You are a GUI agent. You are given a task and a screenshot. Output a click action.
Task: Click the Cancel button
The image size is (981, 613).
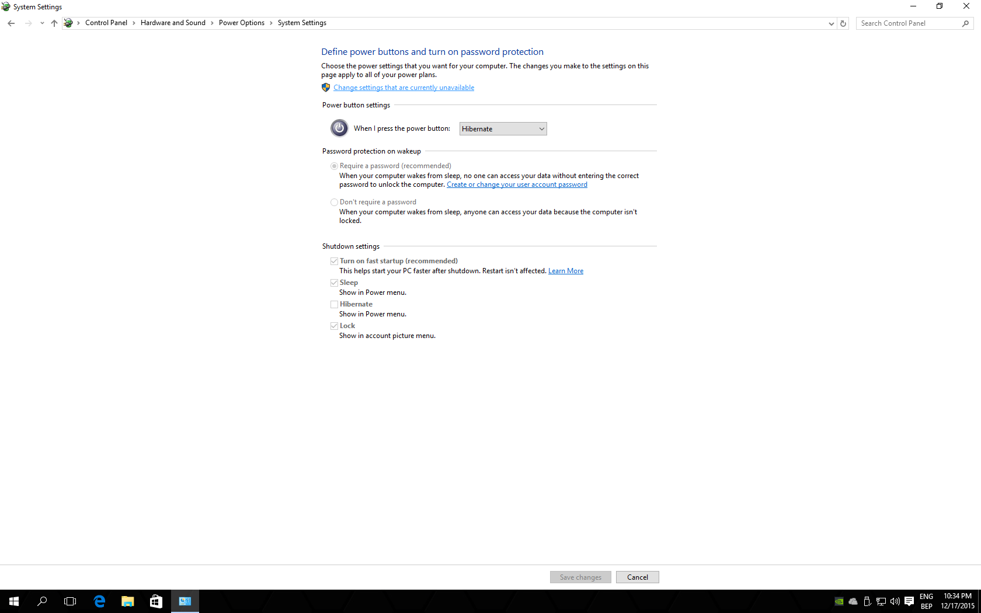(638, 577)
